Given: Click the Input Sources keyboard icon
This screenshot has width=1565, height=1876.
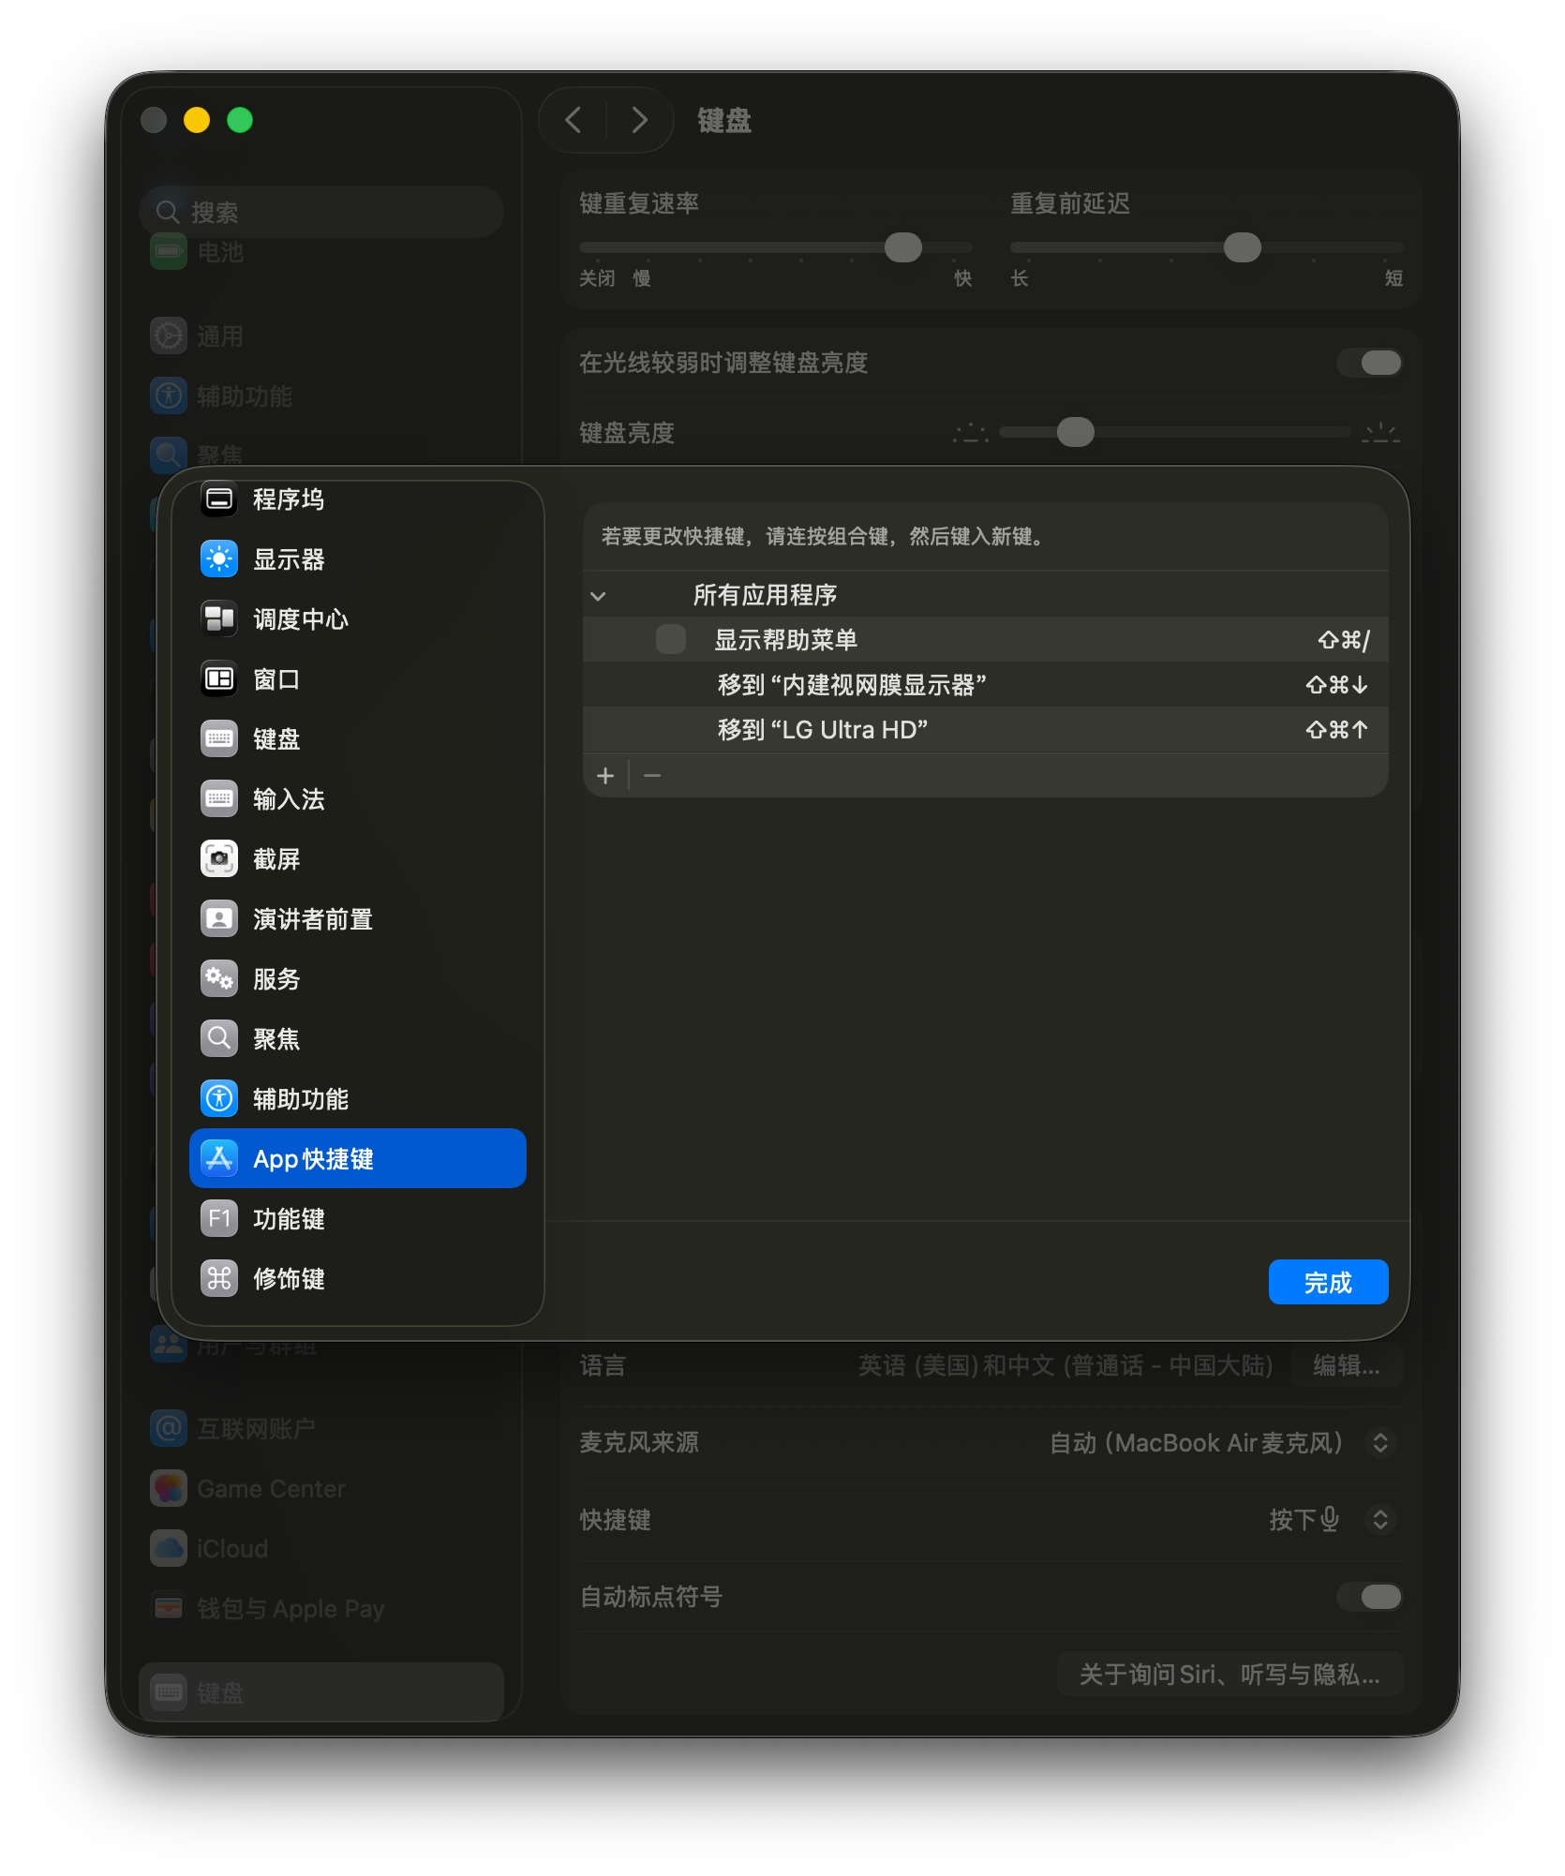Looking at the screenshot, I should click(219, 799).
